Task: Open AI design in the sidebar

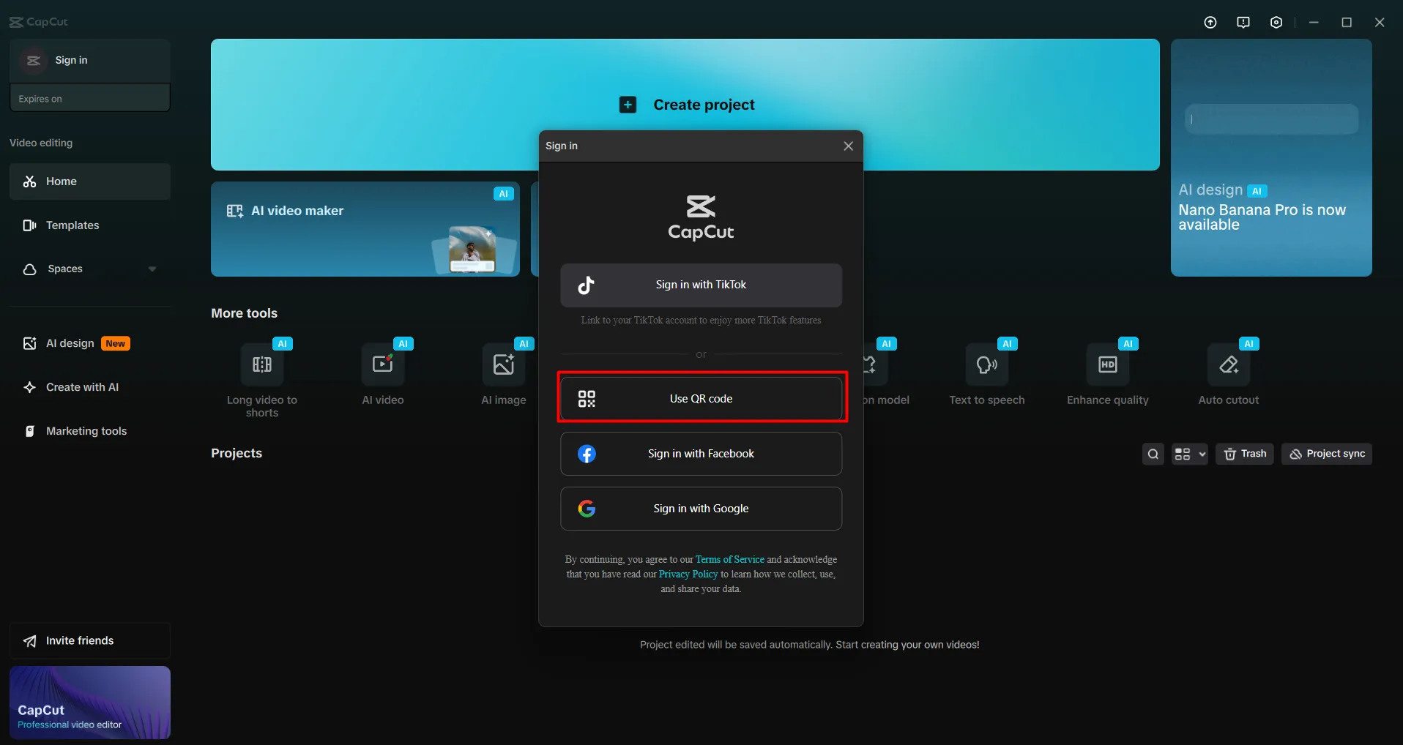Action: (90, 343)
